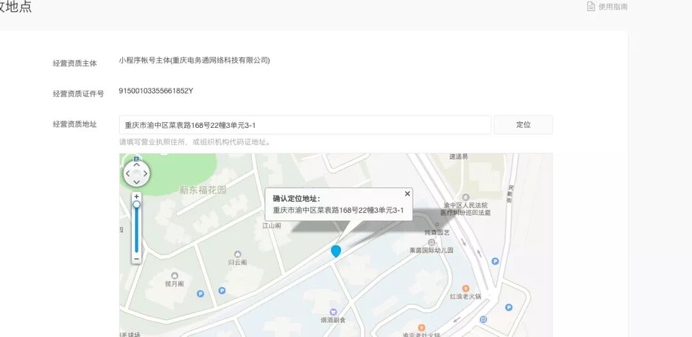Screen dimensions: 692x337
Task: Click the 纯森园艺 point marker
Action: 437,224
